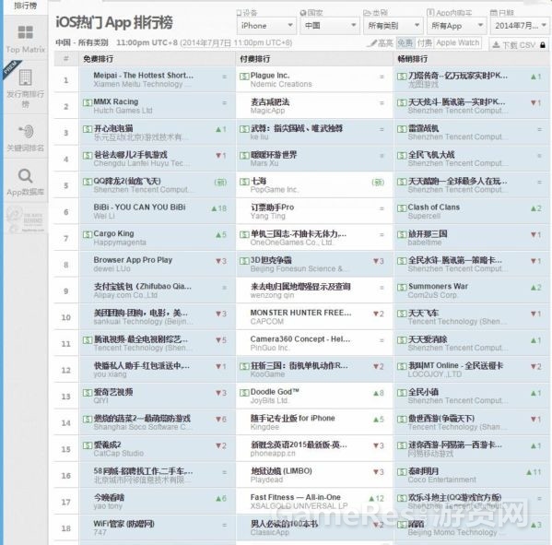Open the 设备 iPhone dropdown
Viewport: 552px width, 545px height.
coord(266,26)
